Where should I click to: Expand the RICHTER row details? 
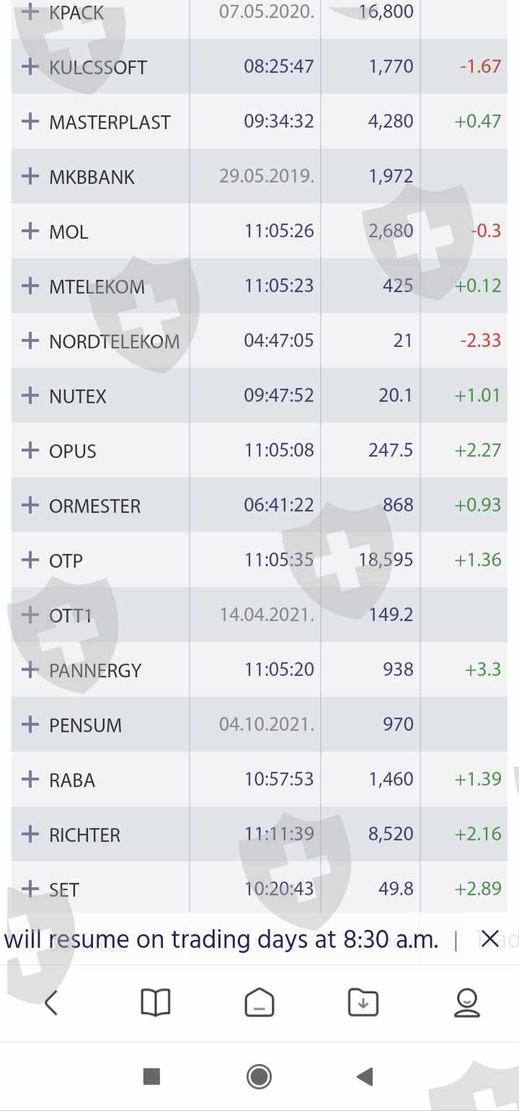pos(30,834)
